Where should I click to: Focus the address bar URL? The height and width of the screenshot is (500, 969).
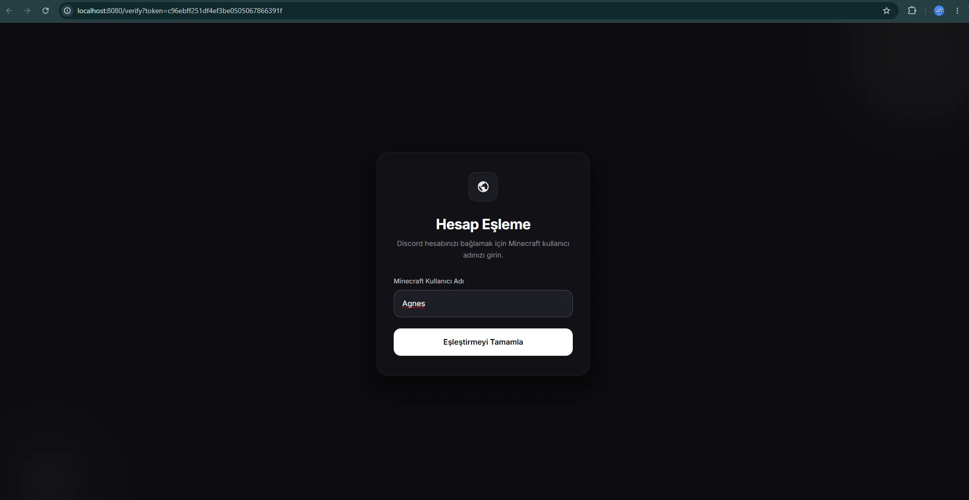(180, 11)
